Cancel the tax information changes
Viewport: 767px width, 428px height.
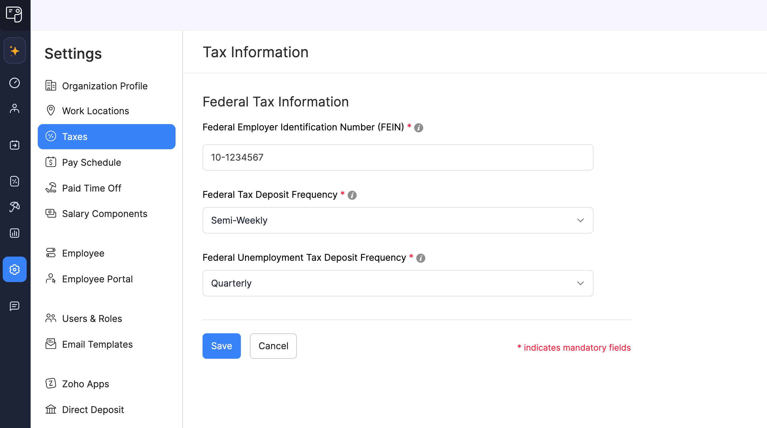(273, 346)
